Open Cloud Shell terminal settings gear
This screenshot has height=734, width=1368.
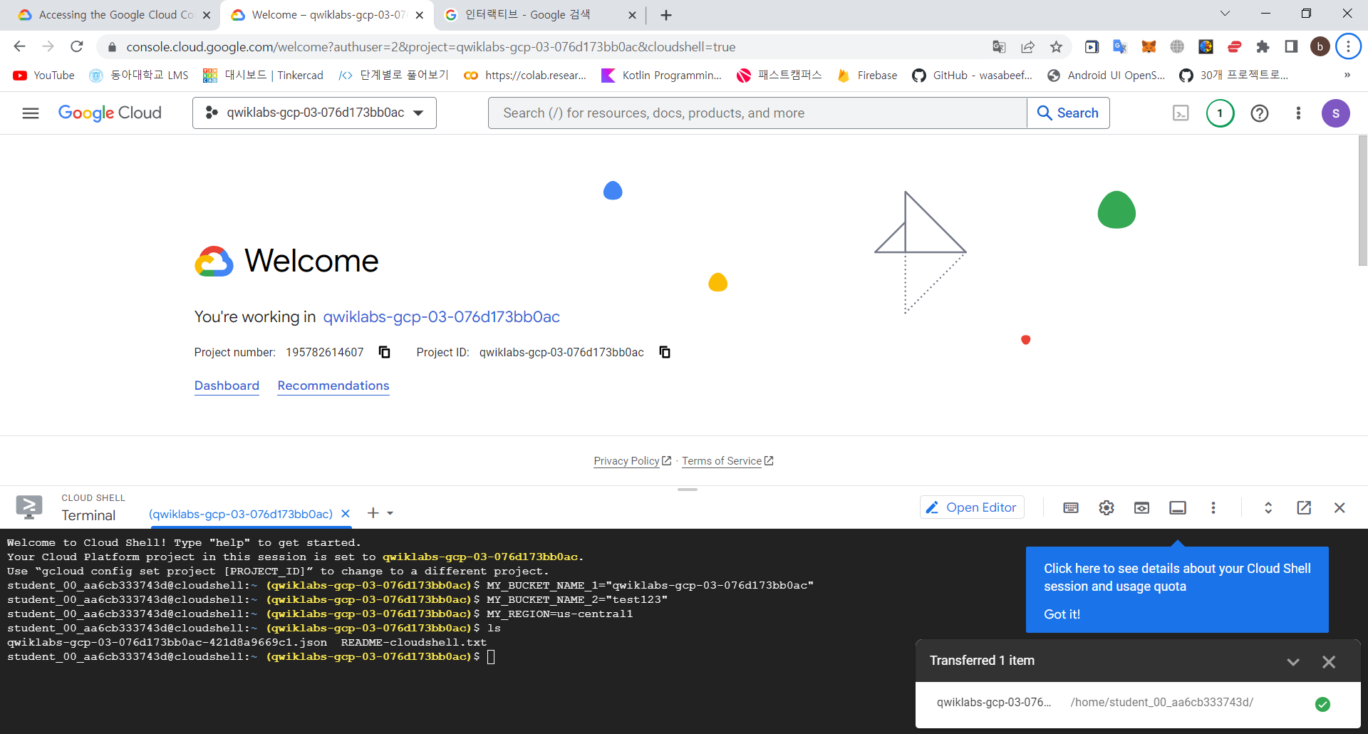(1106, 507)
